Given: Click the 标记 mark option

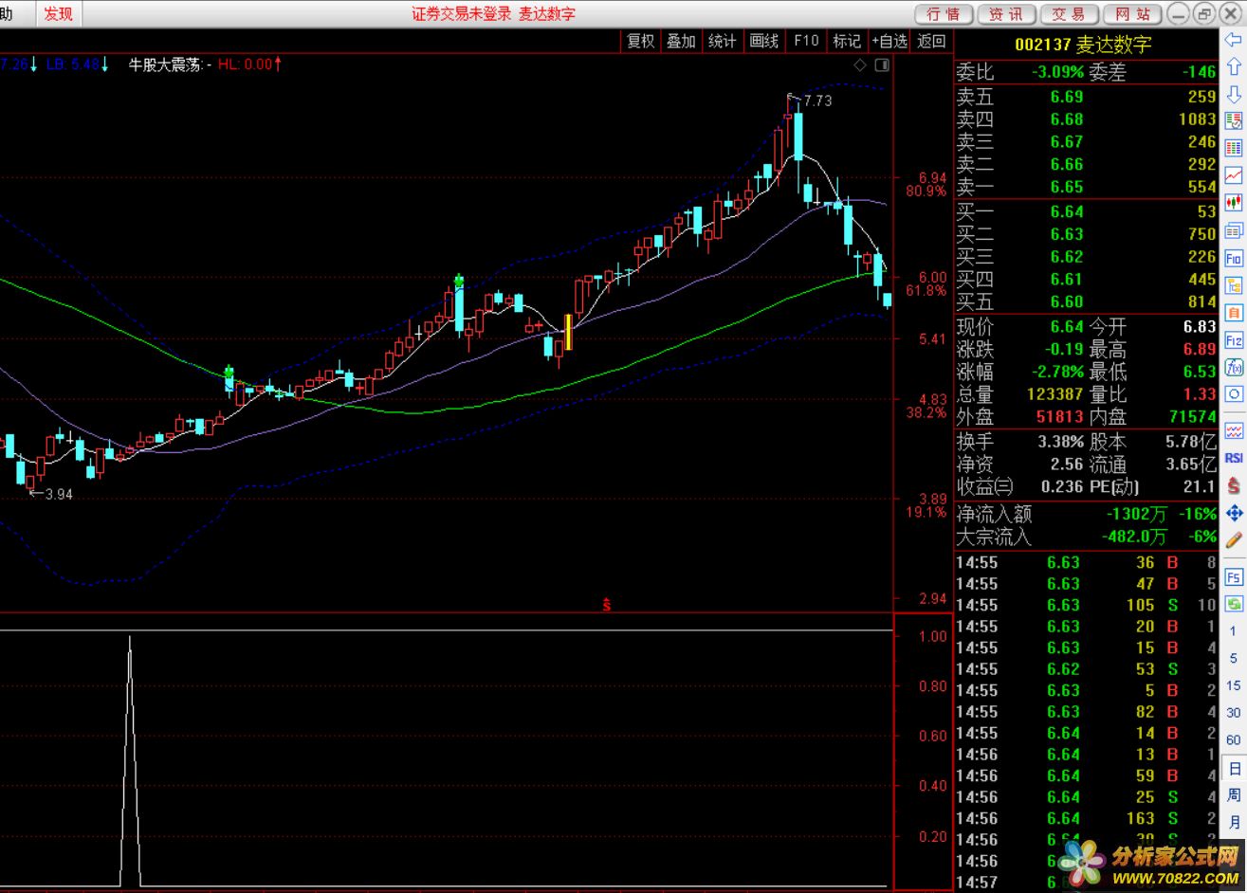Looking at the screenshot, I should tap(847, 41).
